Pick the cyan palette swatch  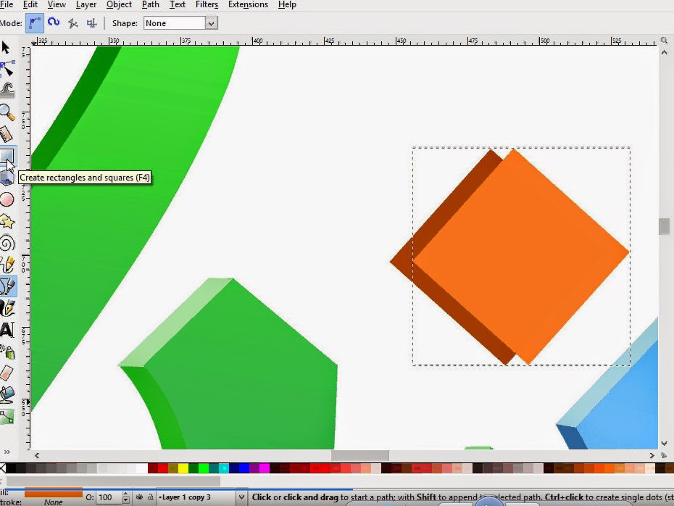224,468
